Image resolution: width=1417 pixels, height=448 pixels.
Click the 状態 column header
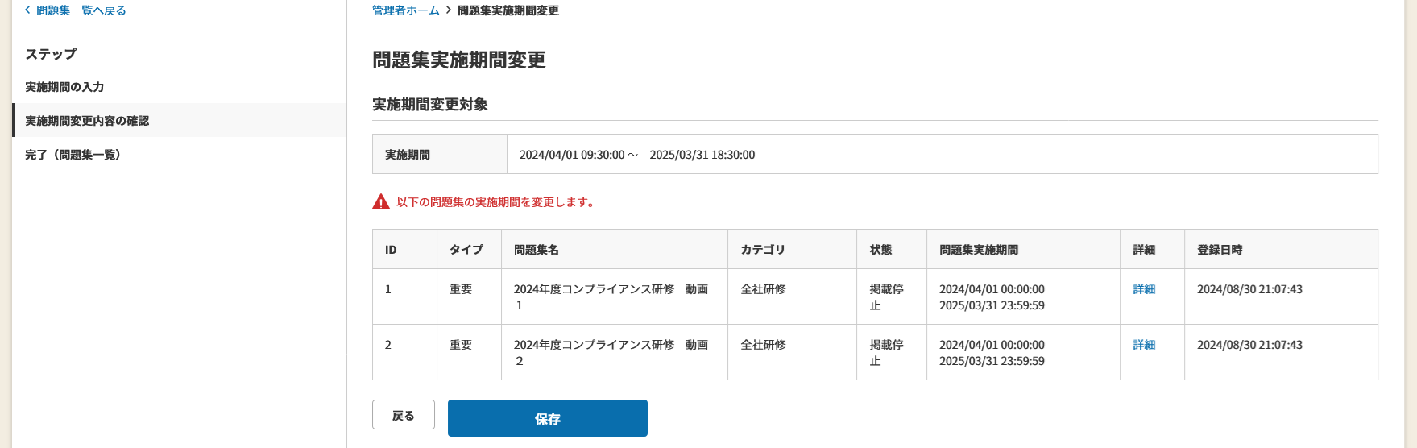(892, 250)
